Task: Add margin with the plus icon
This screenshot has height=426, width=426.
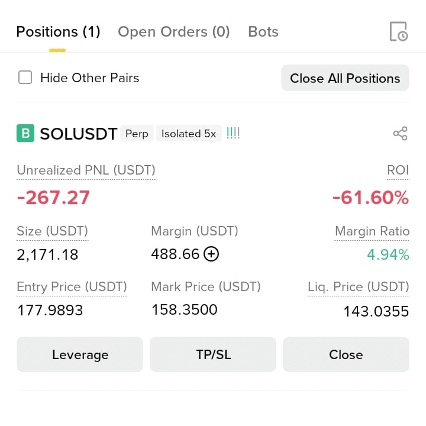Action: pyautogui.click(x=211, y=254)
